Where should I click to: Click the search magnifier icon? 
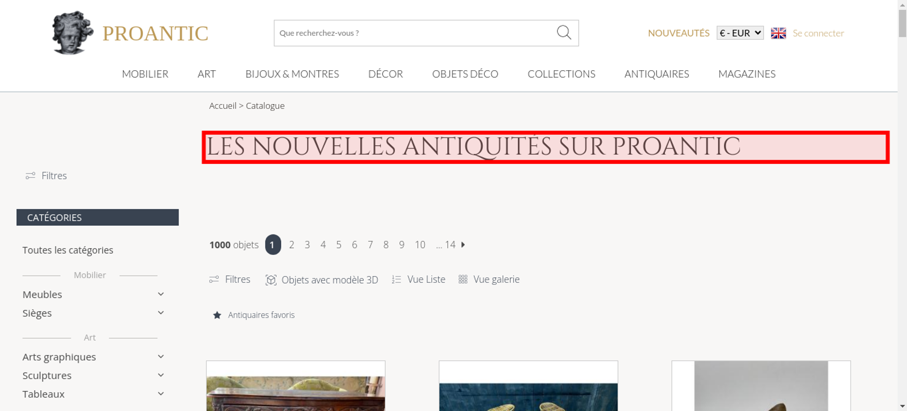564,33
